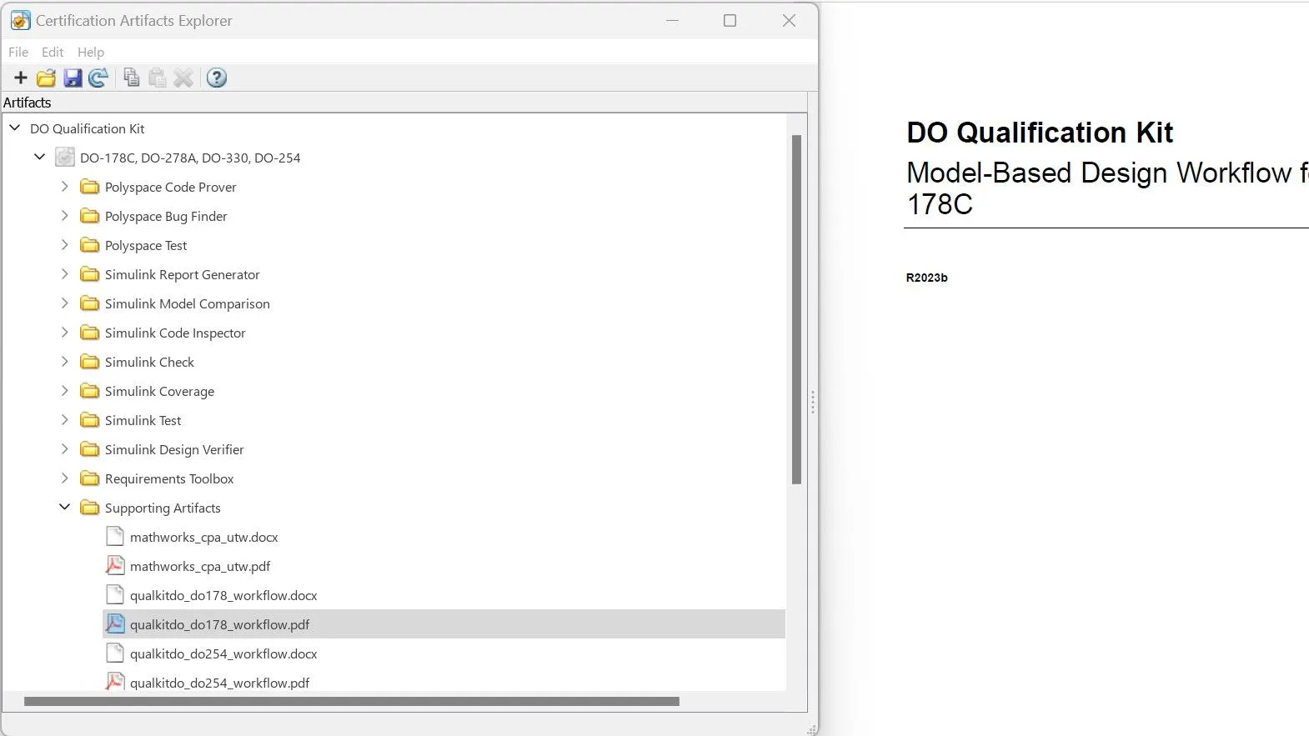Expand the Simulink Design Verifier folder

pyautogui.click(x=64, y=448)
